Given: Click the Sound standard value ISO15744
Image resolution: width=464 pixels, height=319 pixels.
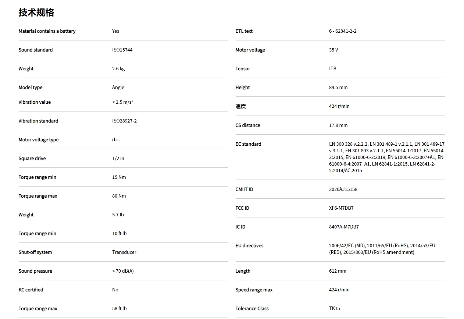Looking at the screenshot, I should 122,50.
